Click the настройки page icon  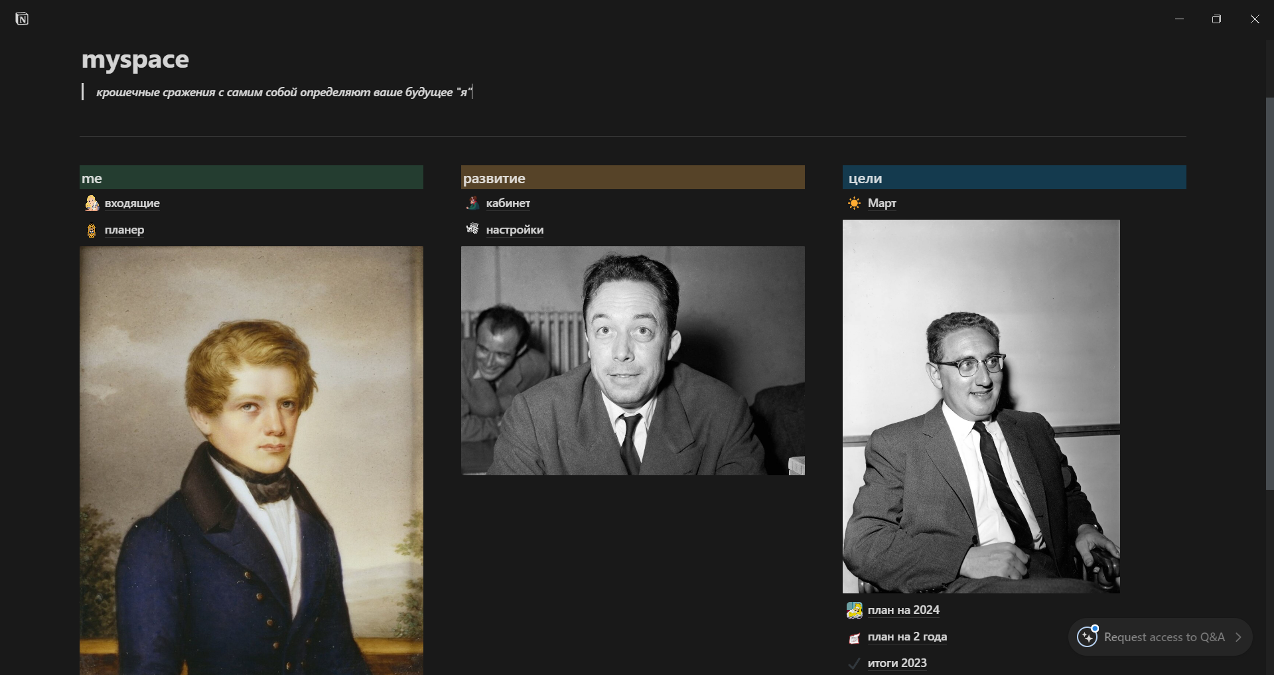tap(472, 229)
